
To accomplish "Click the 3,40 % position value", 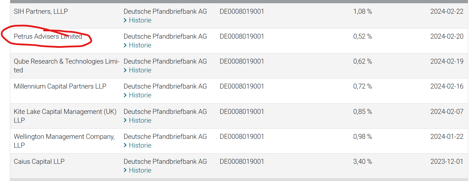I will (362, 162).
